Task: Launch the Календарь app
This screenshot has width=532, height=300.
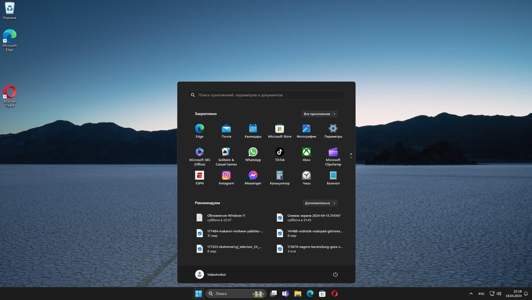Action: pyautogui.click(x=253, y=131)
